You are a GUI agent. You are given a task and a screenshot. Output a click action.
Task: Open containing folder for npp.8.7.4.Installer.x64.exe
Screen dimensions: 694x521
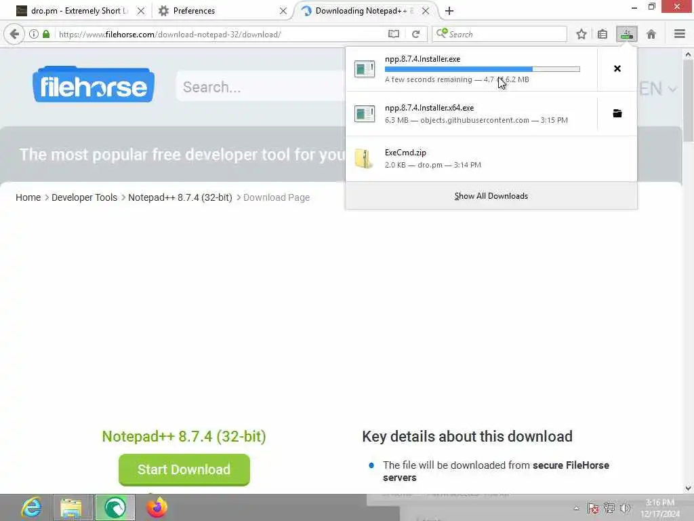click(617, 113)
